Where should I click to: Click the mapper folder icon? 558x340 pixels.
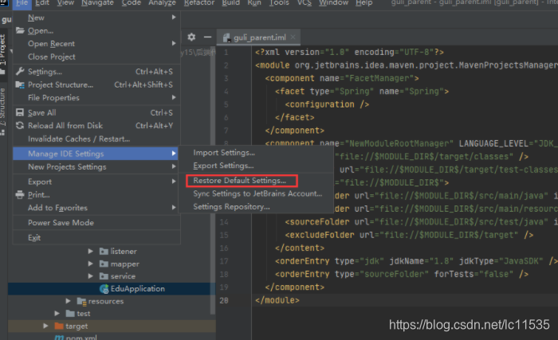point(104,264)
